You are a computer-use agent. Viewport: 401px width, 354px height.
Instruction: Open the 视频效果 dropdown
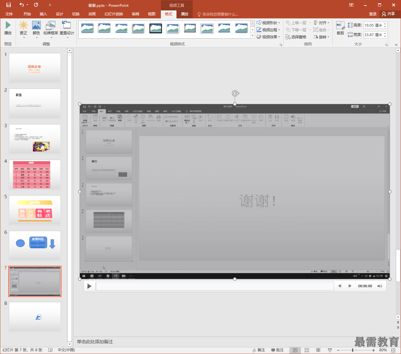pyautogui.click(x=268, y=37)
